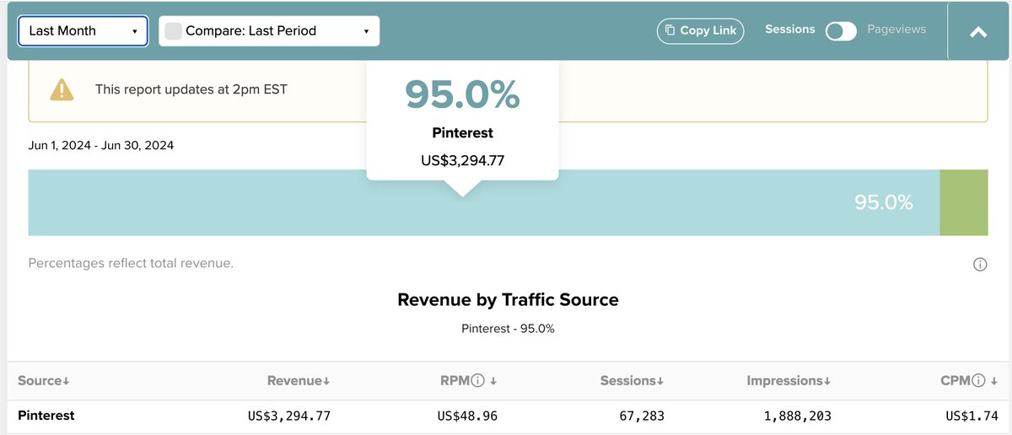This screenshot has height=435, width=1012.
Task: Sort table by CPM column
Action: coord(968,381)
